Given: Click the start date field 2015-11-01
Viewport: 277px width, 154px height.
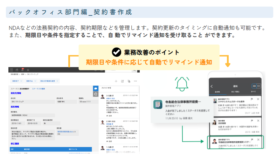Looking at the screenshot, I should click(18, 123).
